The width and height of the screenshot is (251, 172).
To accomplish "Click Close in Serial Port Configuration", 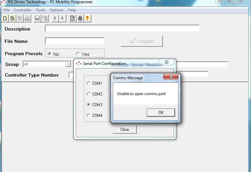I will click(125, 129).
